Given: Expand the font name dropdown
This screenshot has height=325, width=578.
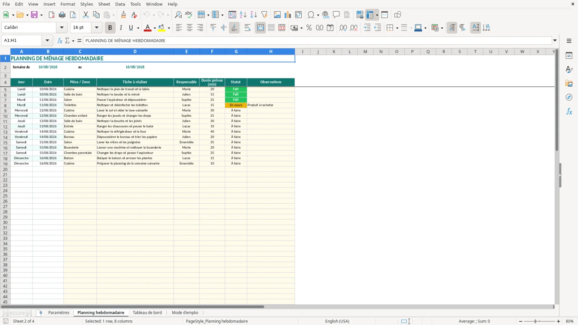Looking at the screenshot, I should 62,27.
